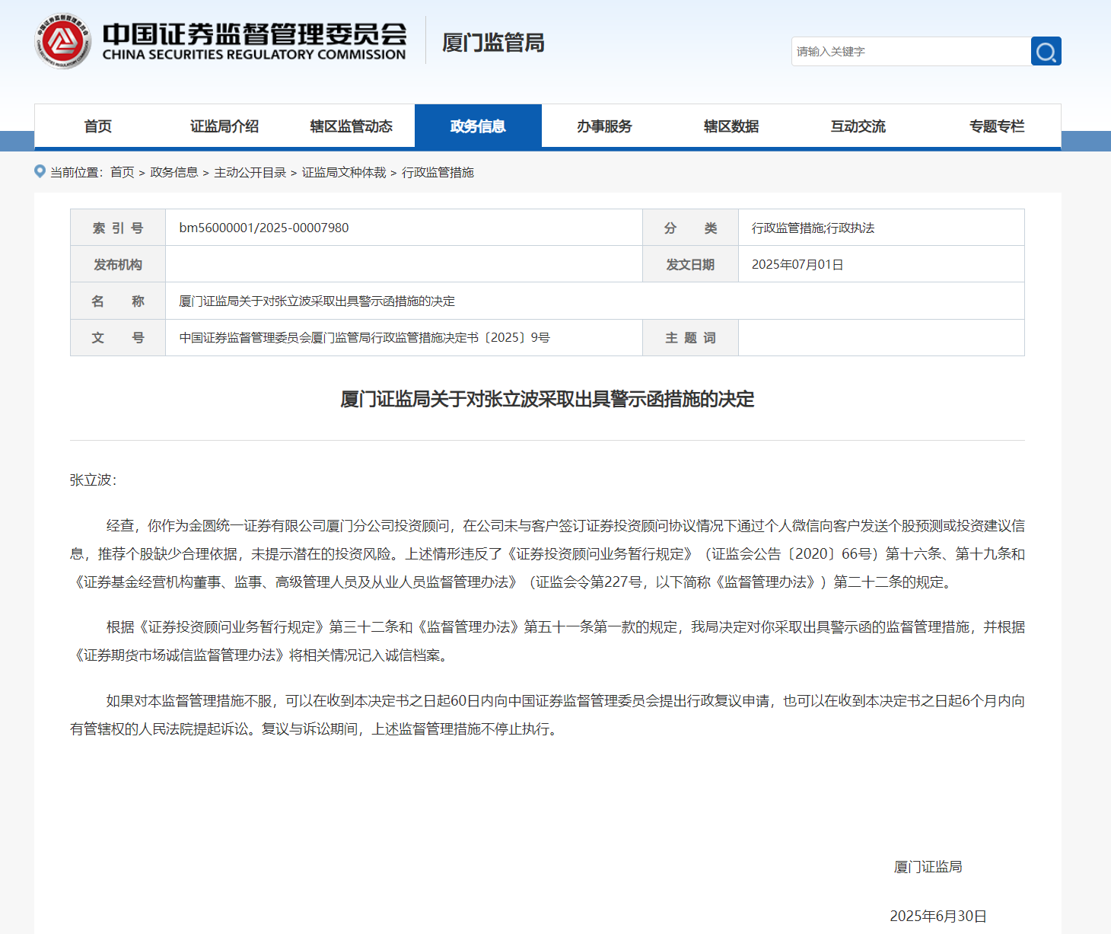The height and width of the screenshot is (934, 1111).
Task: Open the 辖区数据 navigation tab
Action: coord(731,126)
